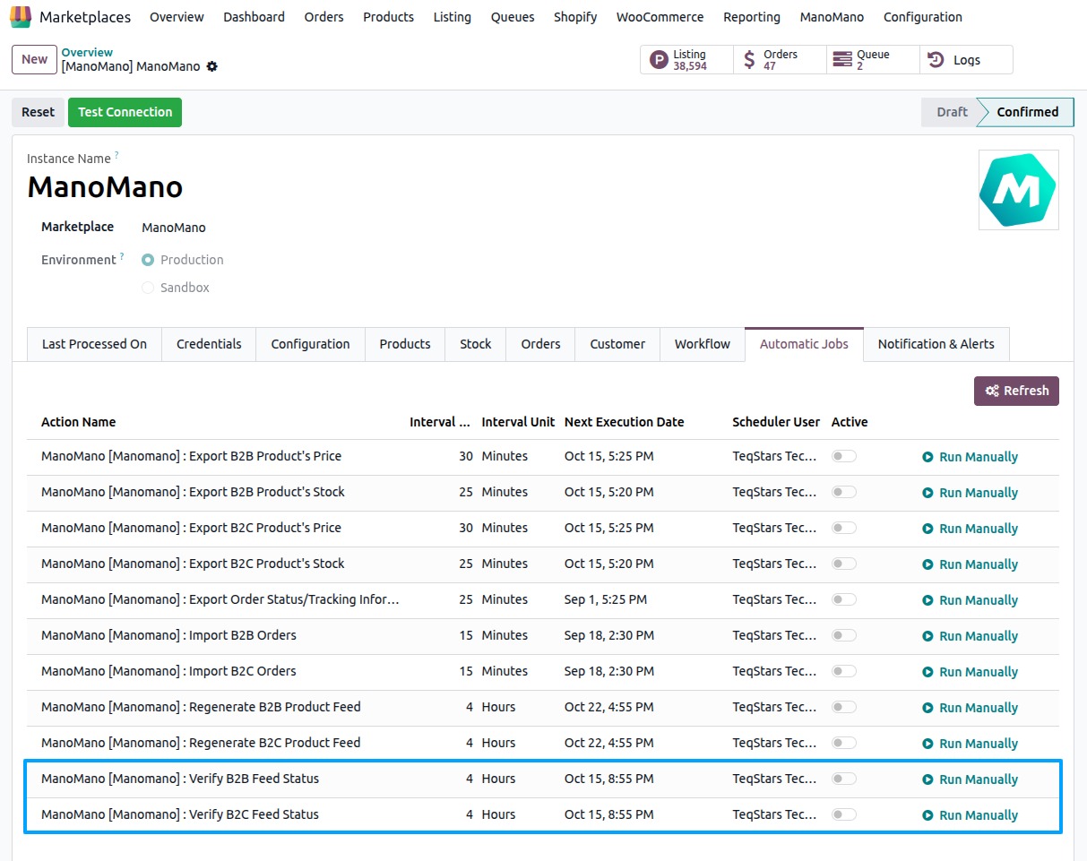Screen dimensions: 1087x861
Task: Open the Shopify menu
Action: coord(575,17)
